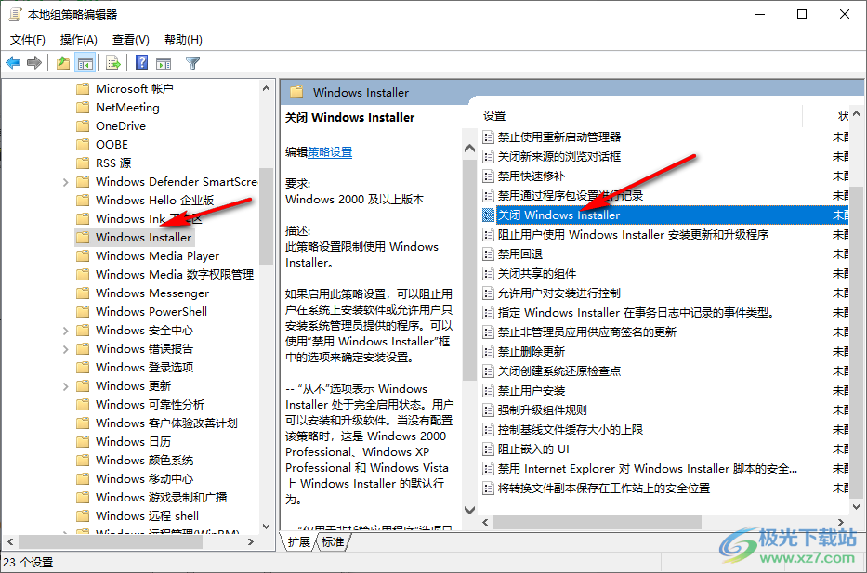This screenshot has height=573, width=867.
Task: Click the policy icon beside 关闭共享的组件
Action: click(x=488, y=274)
